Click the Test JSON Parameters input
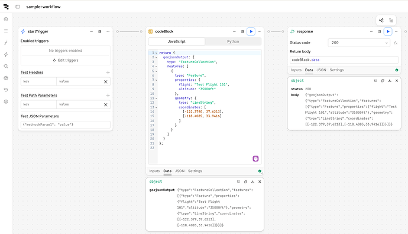The width and height of the screenshot is (408, 234). [66, 124]
